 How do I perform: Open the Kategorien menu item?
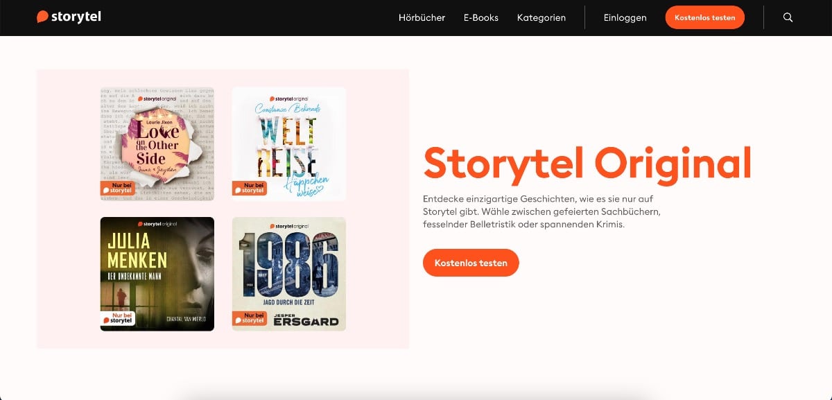click(541, 17)
